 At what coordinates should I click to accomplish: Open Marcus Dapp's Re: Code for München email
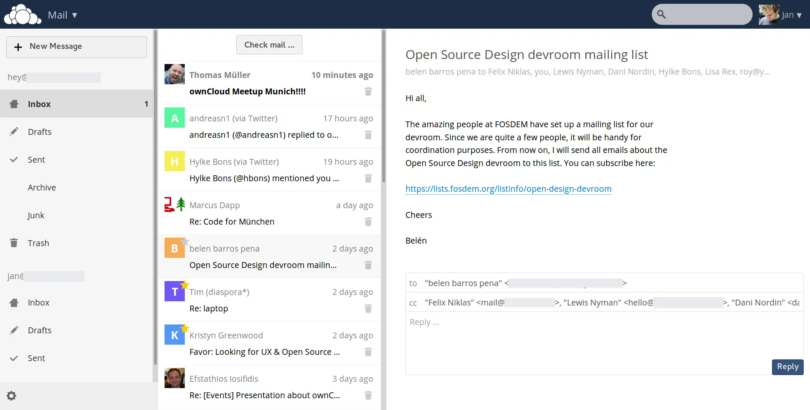point(270,213)
